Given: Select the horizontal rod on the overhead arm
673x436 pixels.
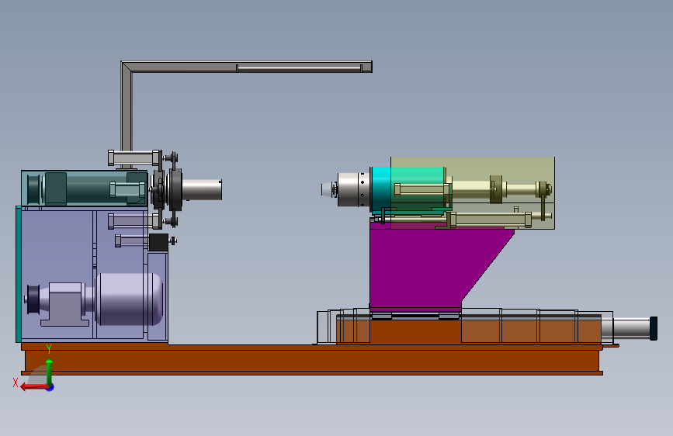Looking at the screenshot, I should 300,67.
